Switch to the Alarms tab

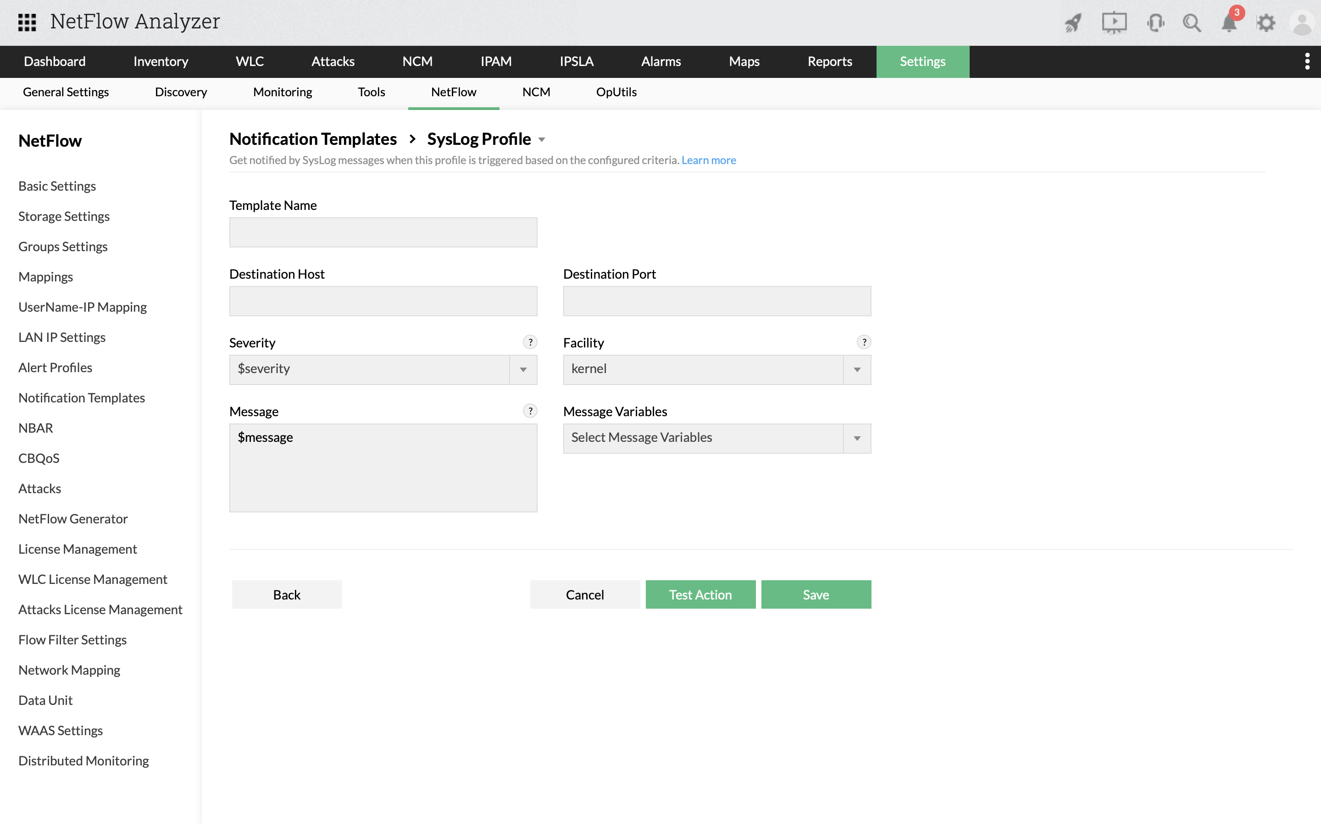pos(660,61)
